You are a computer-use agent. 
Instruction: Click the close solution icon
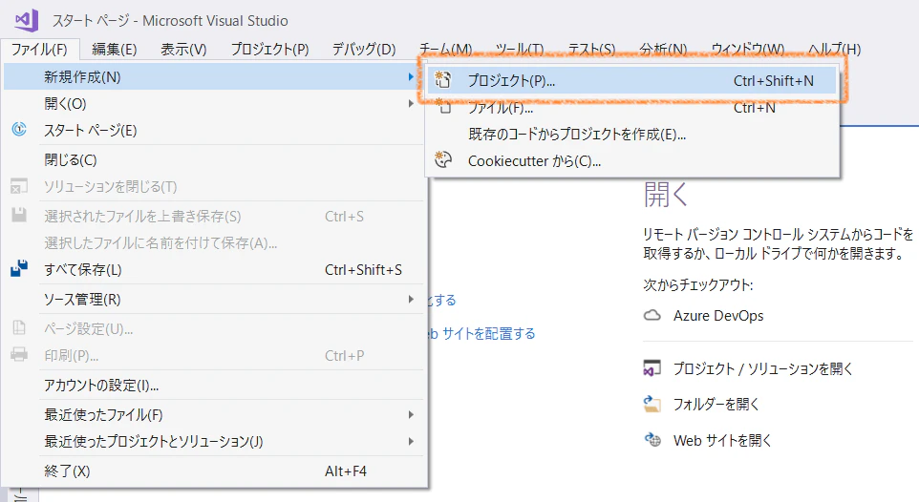19,186
